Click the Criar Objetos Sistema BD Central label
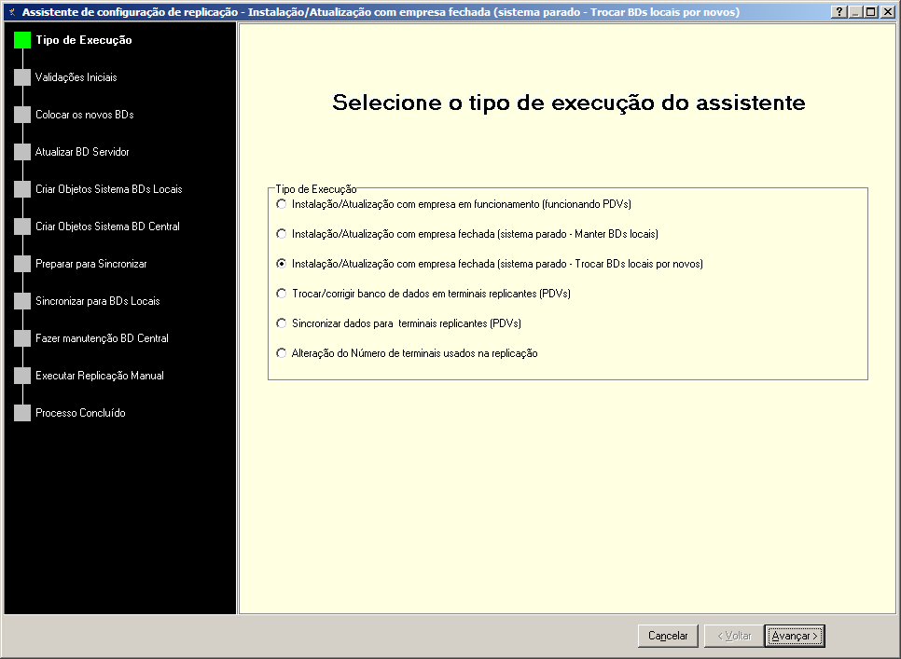The image size is (901, 659). coord(107,227)
